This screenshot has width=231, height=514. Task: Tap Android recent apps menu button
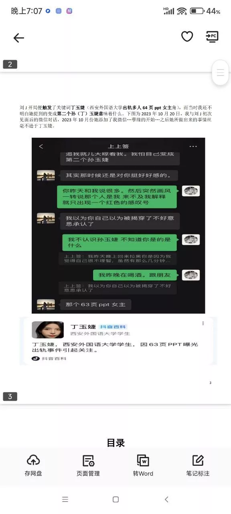65,500
